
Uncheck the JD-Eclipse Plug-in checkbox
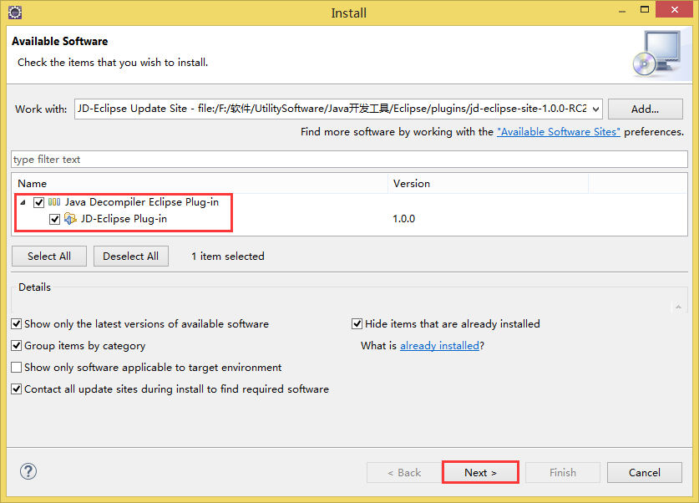tap(54, 219)
